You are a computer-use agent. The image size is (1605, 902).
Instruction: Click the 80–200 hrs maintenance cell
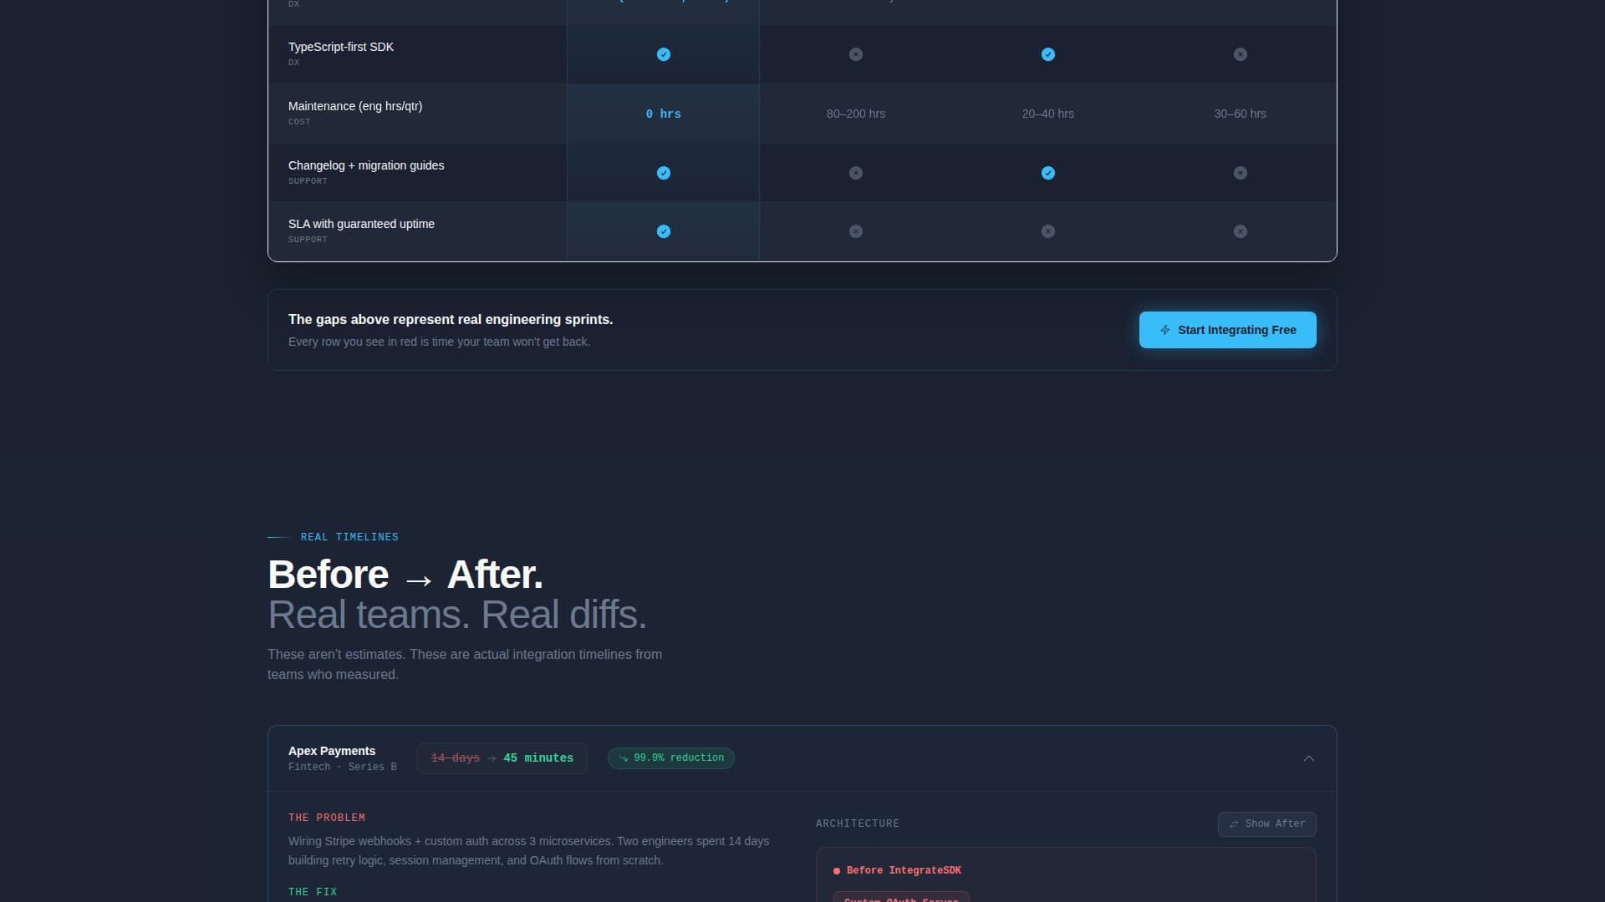pos(856,114)
